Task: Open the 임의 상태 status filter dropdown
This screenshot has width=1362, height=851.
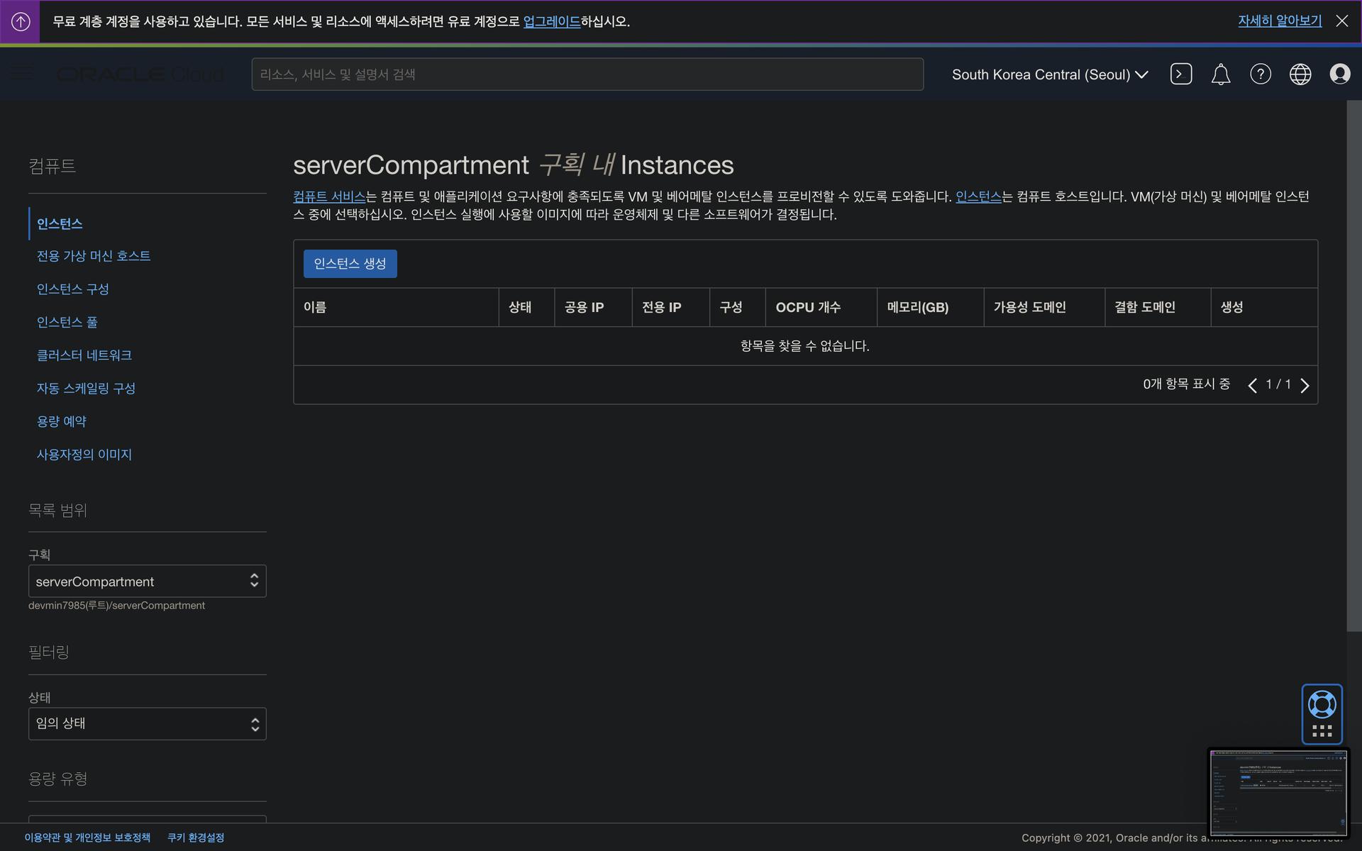Action: [147, 723]
